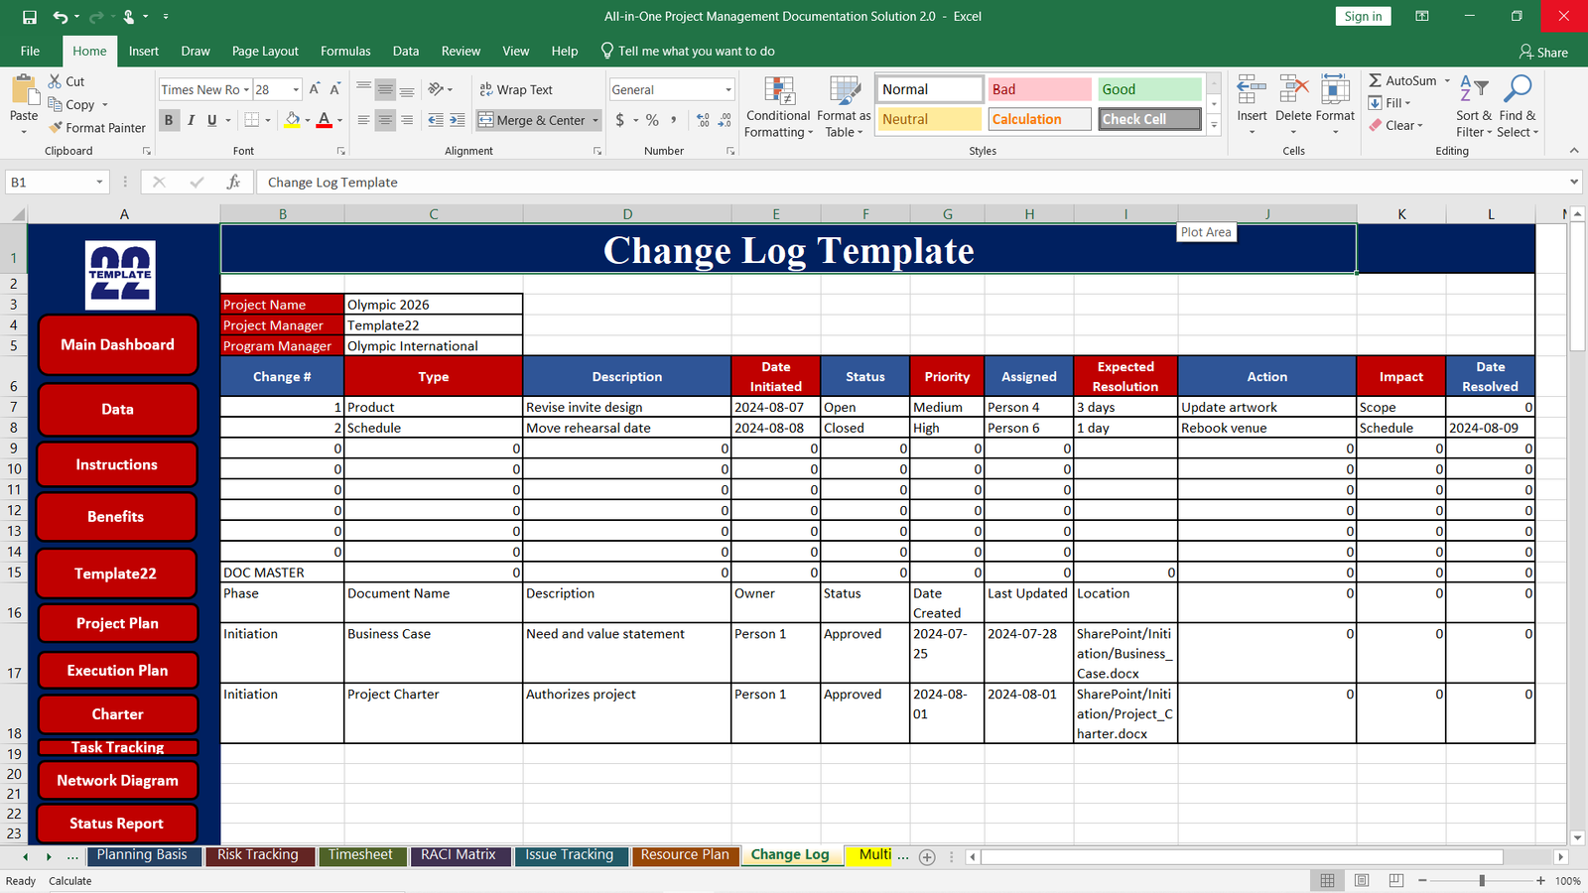
Task: Apply the Good cell style swatch
Action: 1149,89
